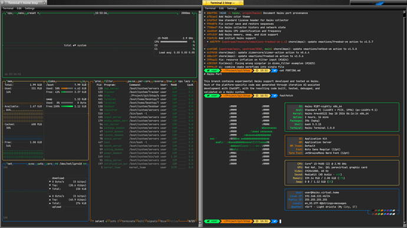Click left arrow before cpu lazy sort
This screenshot has width=407, height=228.
click(x=176, y=81)
